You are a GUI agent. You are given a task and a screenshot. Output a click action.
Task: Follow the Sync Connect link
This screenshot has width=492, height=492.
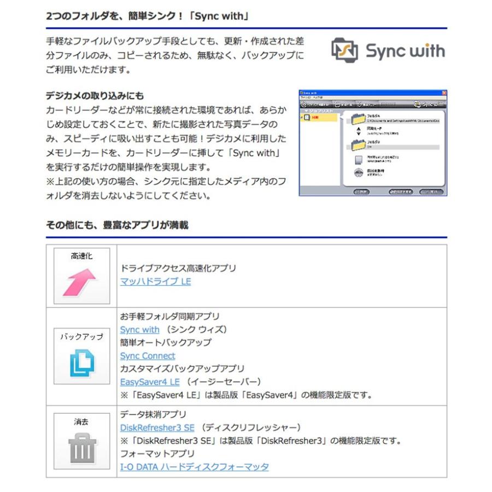tap(147, 356)
